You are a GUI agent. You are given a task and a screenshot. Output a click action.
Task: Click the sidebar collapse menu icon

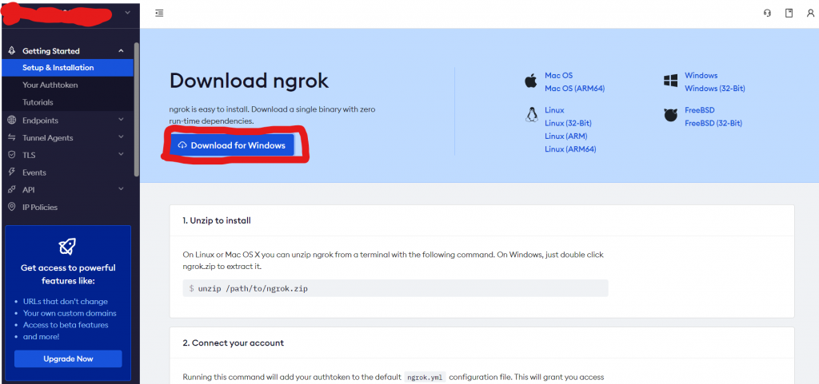[159, 13]
